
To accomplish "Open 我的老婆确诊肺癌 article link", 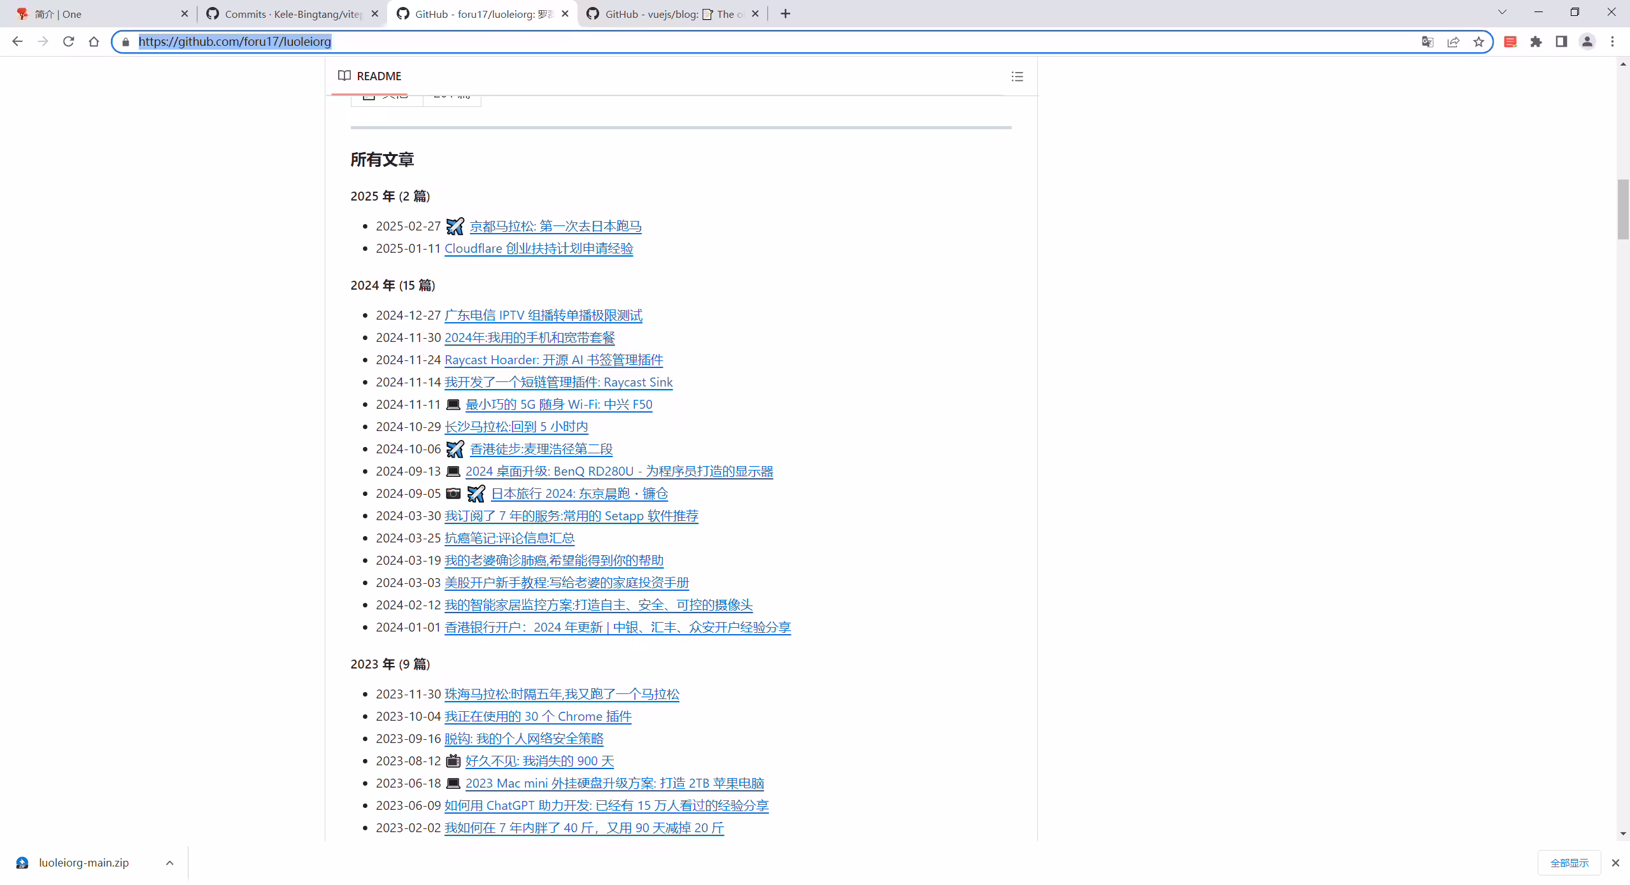I will pyautogui.click(x=554, y=560).
